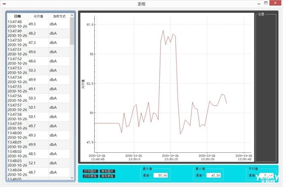This screenshot has width=283, height=187.
Task: Select the dbA cell in row 13:47:49
Action: point(59,34)
